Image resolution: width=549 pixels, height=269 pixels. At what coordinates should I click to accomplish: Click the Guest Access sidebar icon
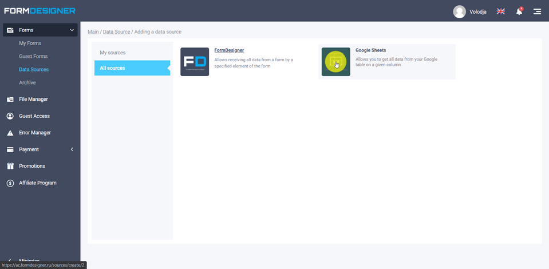(x=10, y=116)
